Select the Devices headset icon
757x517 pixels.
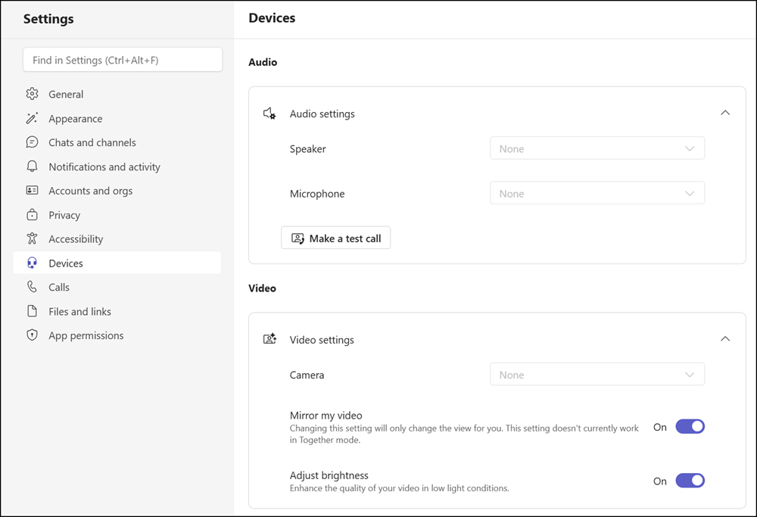(x=32, y=263)
